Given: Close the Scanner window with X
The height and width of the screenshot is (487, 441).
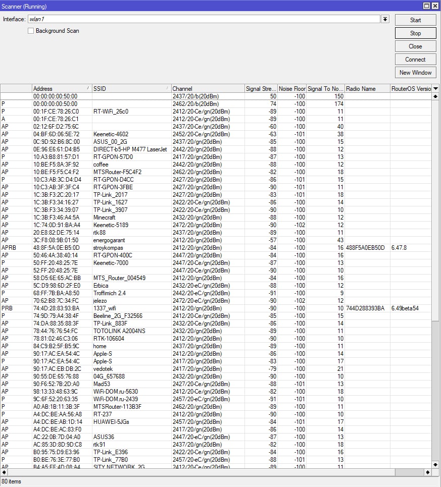Looking at the screenshot, I should (x=435, y=6).
